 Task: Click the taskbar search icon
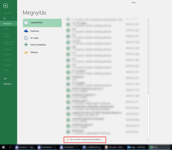(10, 147)
